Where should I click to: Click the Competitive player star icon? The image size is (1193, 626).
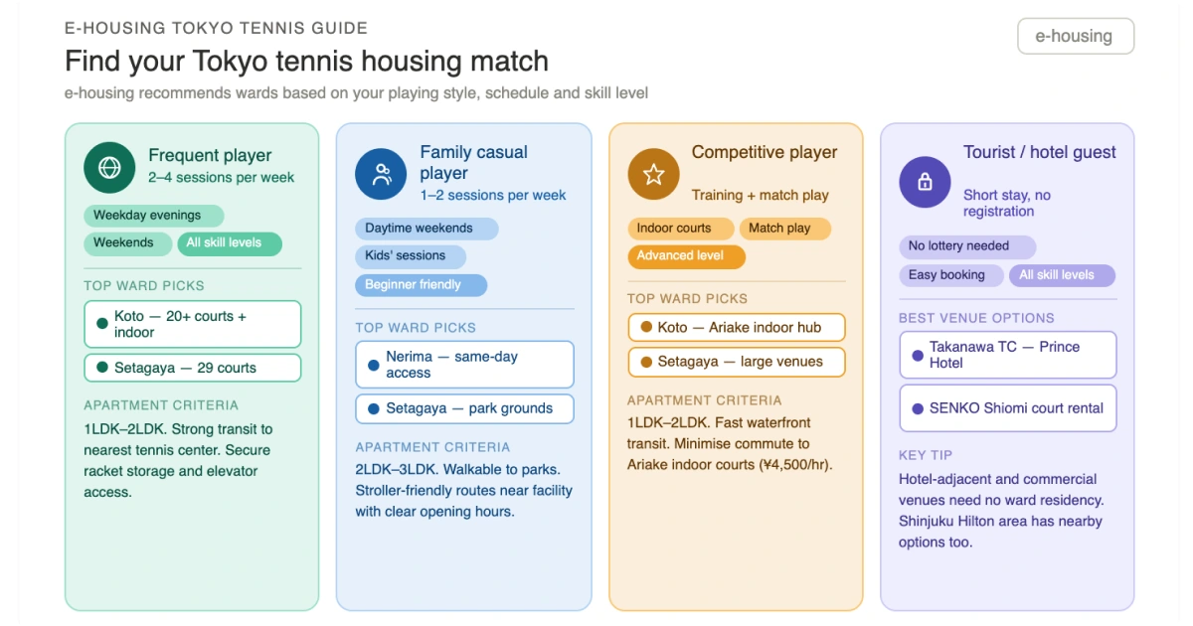[653, 174]
